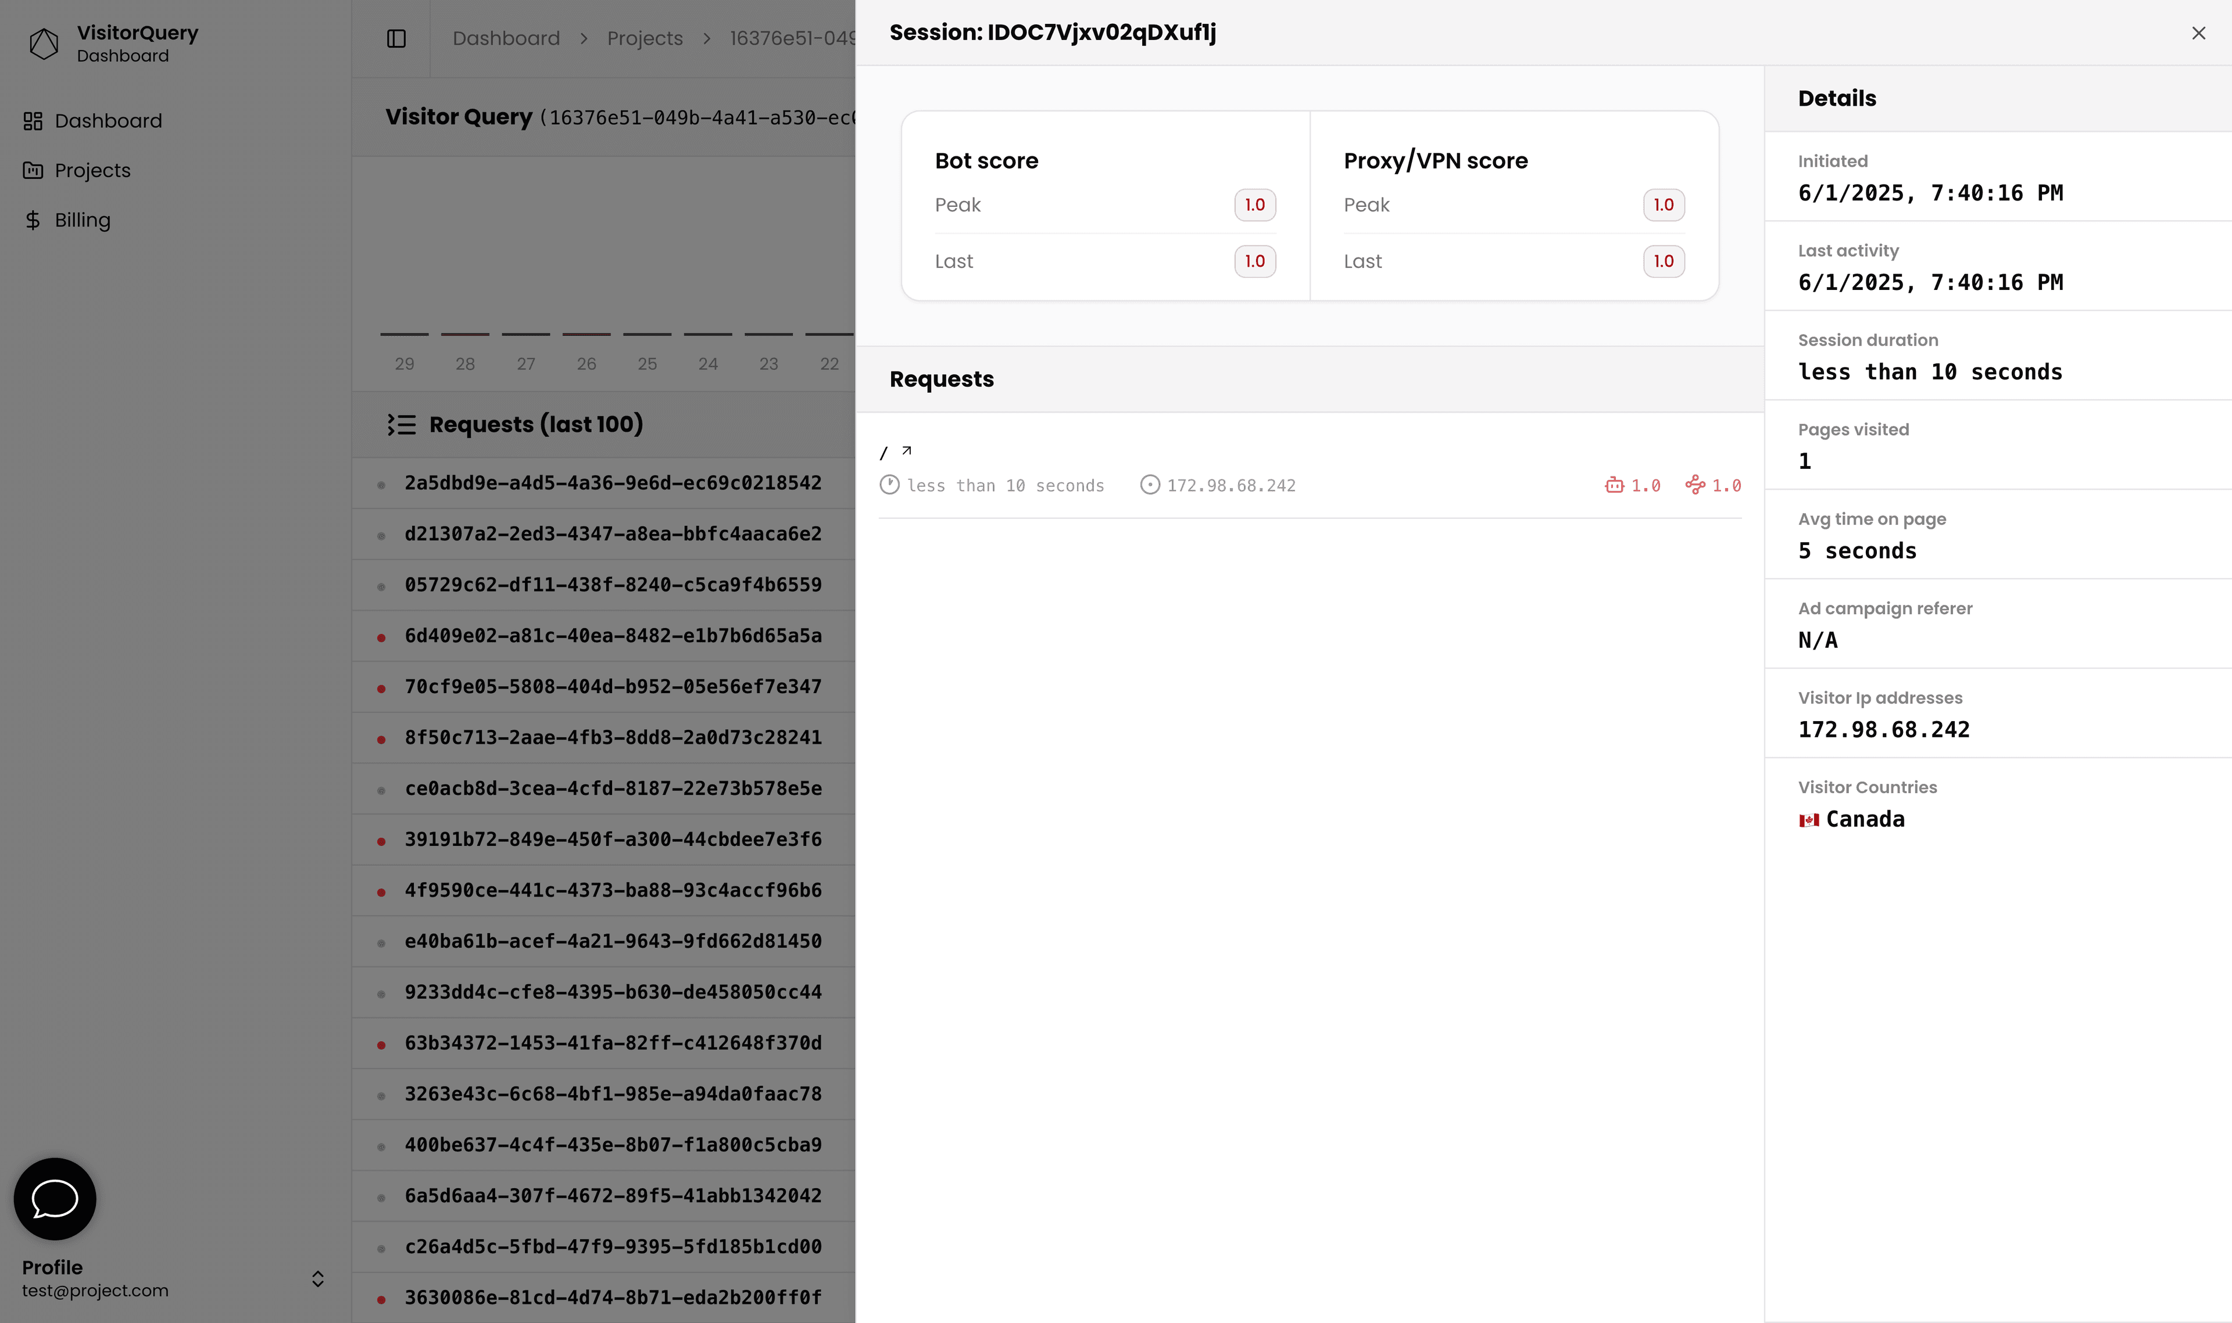Click the Projects folder icon

pos(34,170)
